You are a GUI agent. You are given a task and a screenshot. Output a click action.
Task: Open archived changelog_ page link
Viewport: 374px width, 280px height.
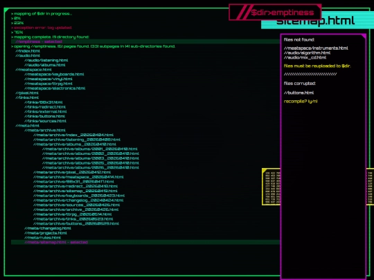pos(78,200)
